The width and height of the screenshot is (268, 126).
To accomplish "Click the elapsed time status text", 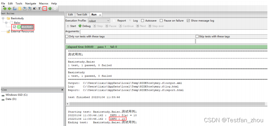I will 81,47.
